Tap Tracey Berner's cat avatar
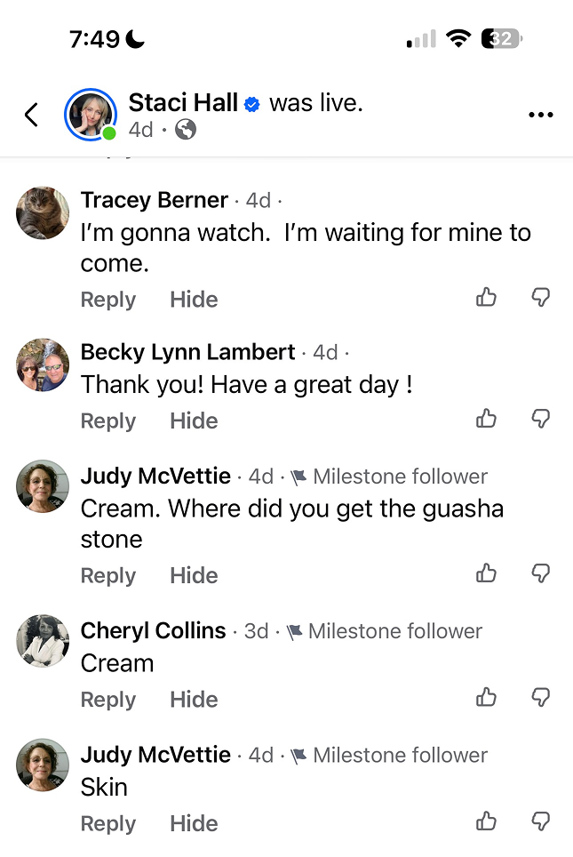The height and width of the screenshot is (857, 573). pos(43,213)
